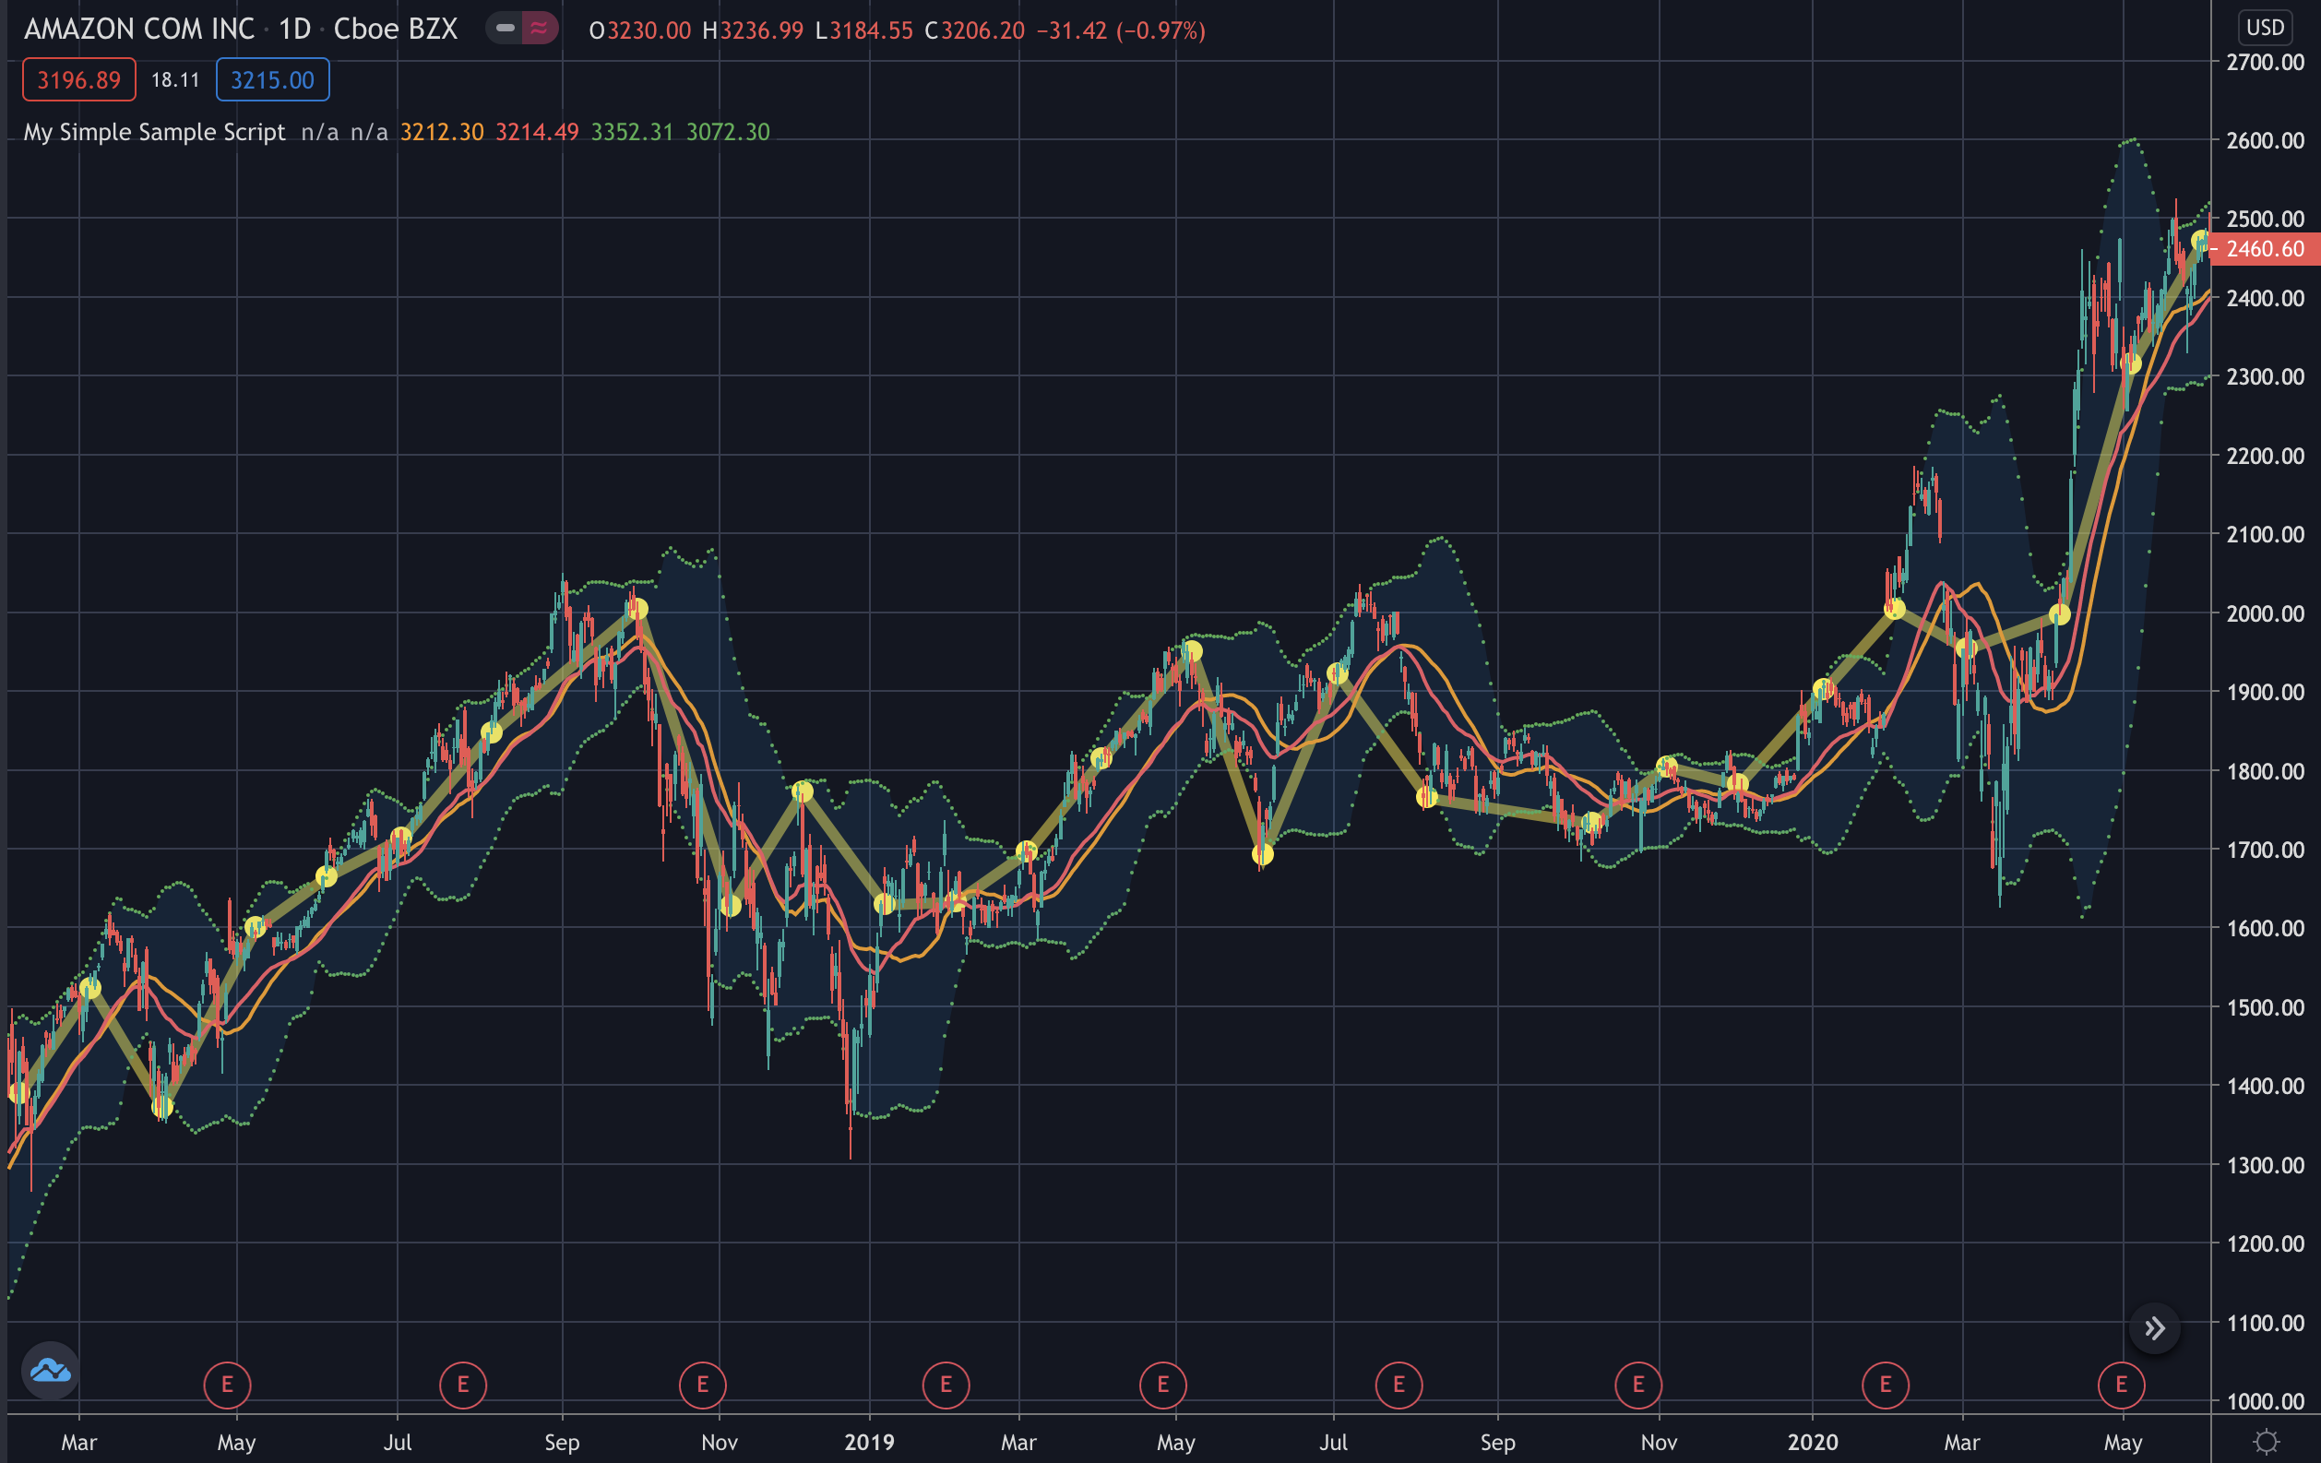Click the current price label 2460.60
The width and height of the screenshot is (2321, 1463).
[x=2265, y=249]
